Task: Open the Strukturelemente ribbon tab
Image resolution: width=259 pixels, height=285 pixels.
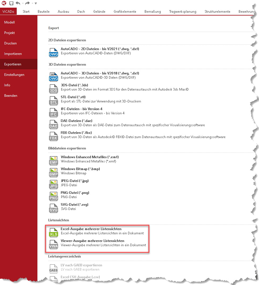Action: (x=217, y=11)
